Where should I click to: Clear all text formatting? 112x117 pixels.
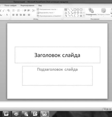9,10
